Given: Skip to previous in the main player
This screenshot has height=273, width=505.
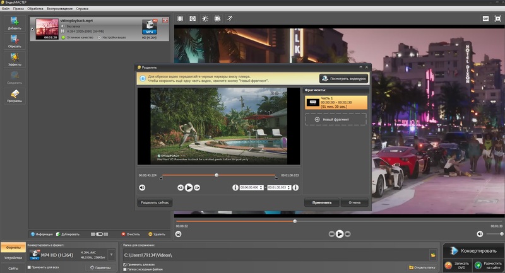Looking at the screenshot, I should click(331, 234).
